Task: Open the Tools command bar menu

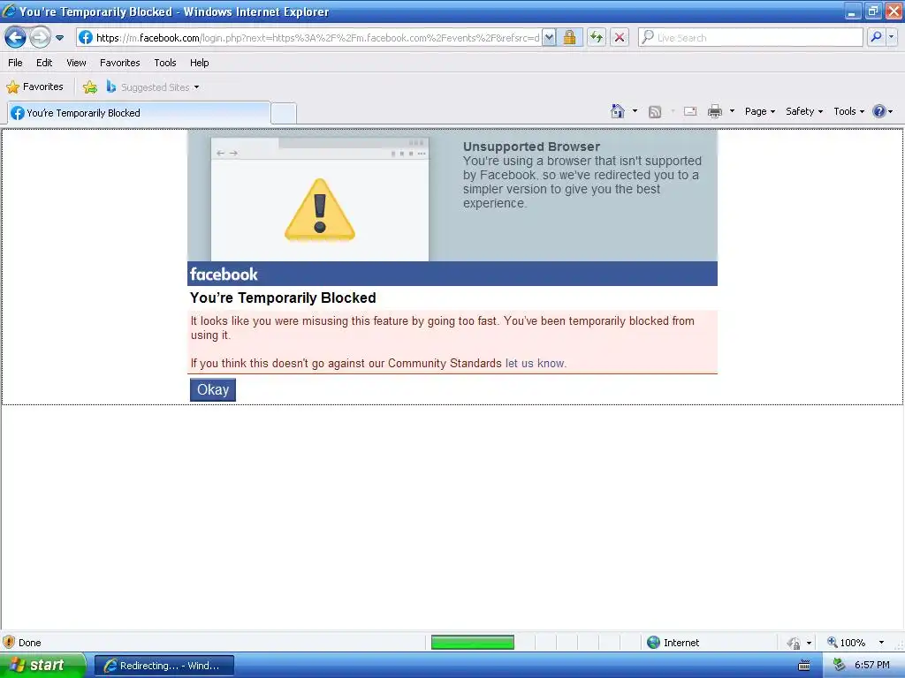Action: 848,111
